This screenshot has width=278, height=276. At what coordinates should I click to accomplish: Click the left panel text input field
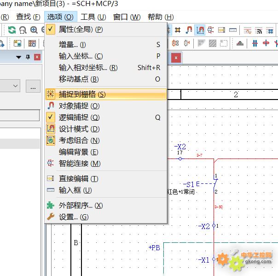click(x=19, y=115)
